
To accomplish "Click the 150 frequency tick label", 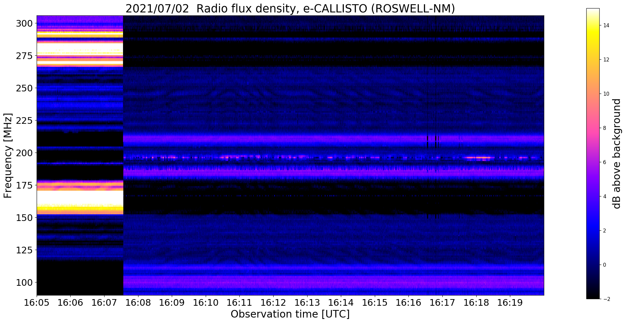I will (25, 218).
